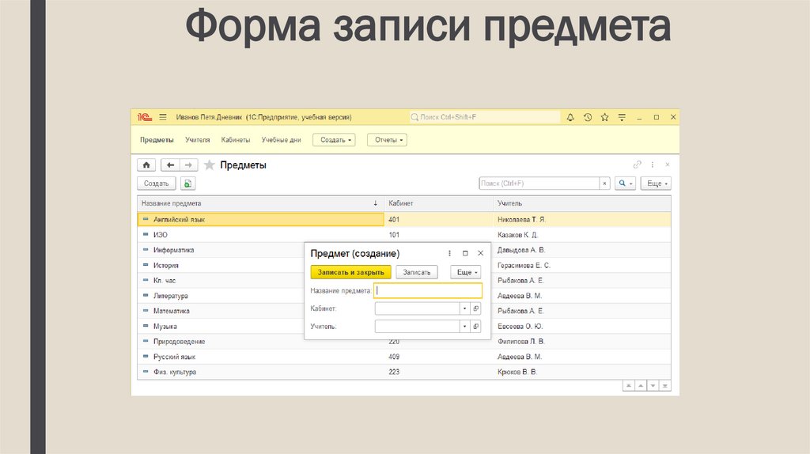Go to home page icon
810x454 pixels.
146,165
